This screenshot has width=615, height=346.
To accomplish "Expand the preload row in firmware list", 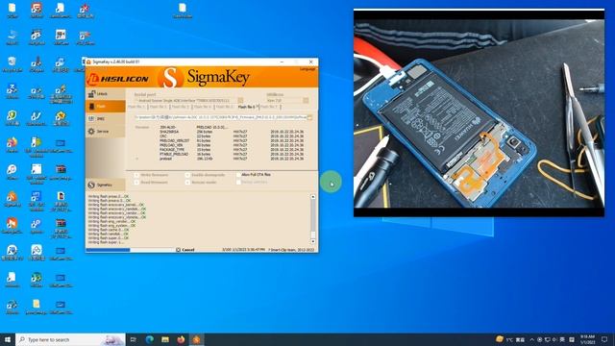I will [x=136, y=159].
